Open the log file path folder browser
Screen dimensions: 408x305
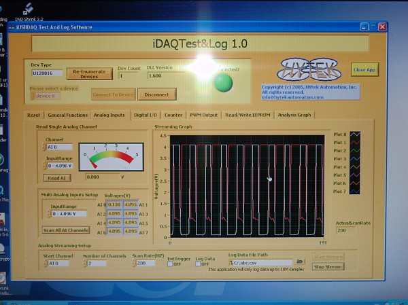301,262
